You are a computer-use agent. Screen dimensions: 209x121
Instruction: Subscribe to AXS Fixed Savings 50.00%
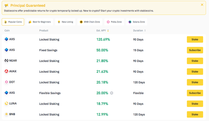click(x=195, y=50)
